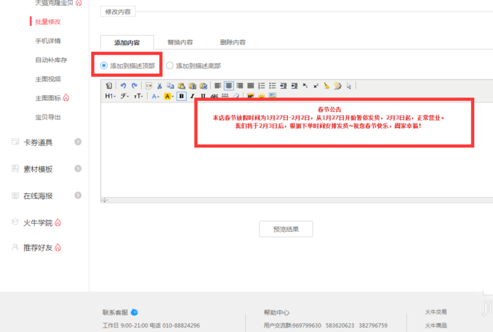The height and width of the screenshot is (332, 493).
Task: Expand the 素材模板 sidebar section
Action: point(38,169)
